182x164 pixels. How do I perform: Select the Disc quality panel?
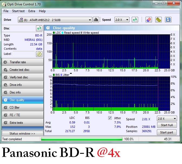[23, 100]
